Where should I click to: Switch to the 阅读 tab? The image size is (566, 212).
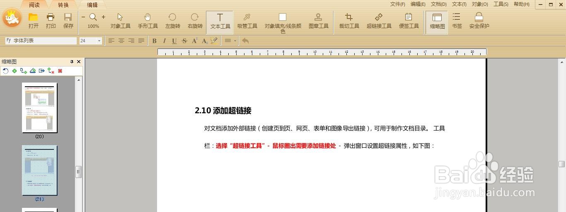34,5
